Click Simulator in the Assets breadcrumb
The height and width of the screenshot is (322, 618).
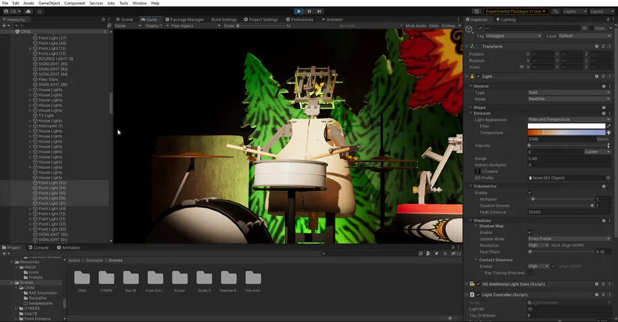95,260
